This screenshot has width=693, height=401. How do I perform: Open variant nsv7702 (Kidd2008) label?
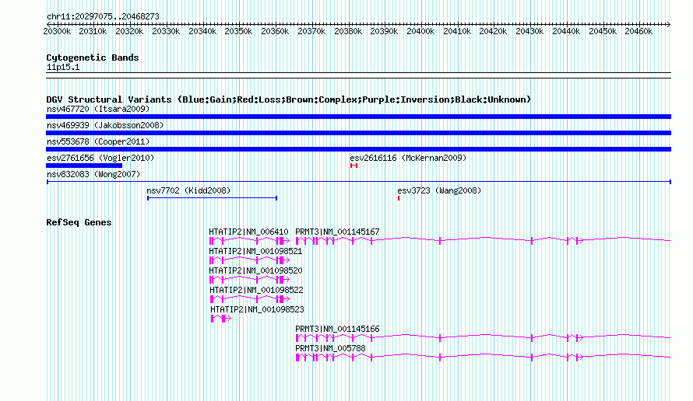(188, 190)
